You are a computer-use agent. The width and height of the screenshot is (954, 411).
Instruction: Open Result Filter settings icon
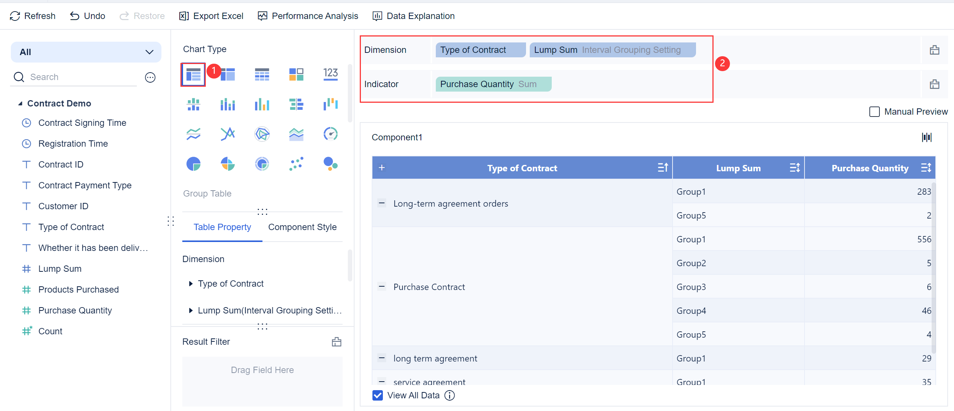click(336, 342)
